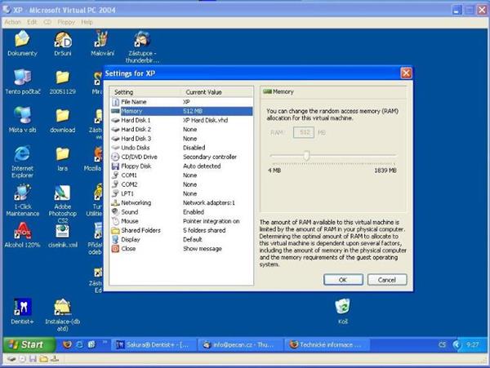
Task: Select the Memory setting row
Action: [181, 111]
